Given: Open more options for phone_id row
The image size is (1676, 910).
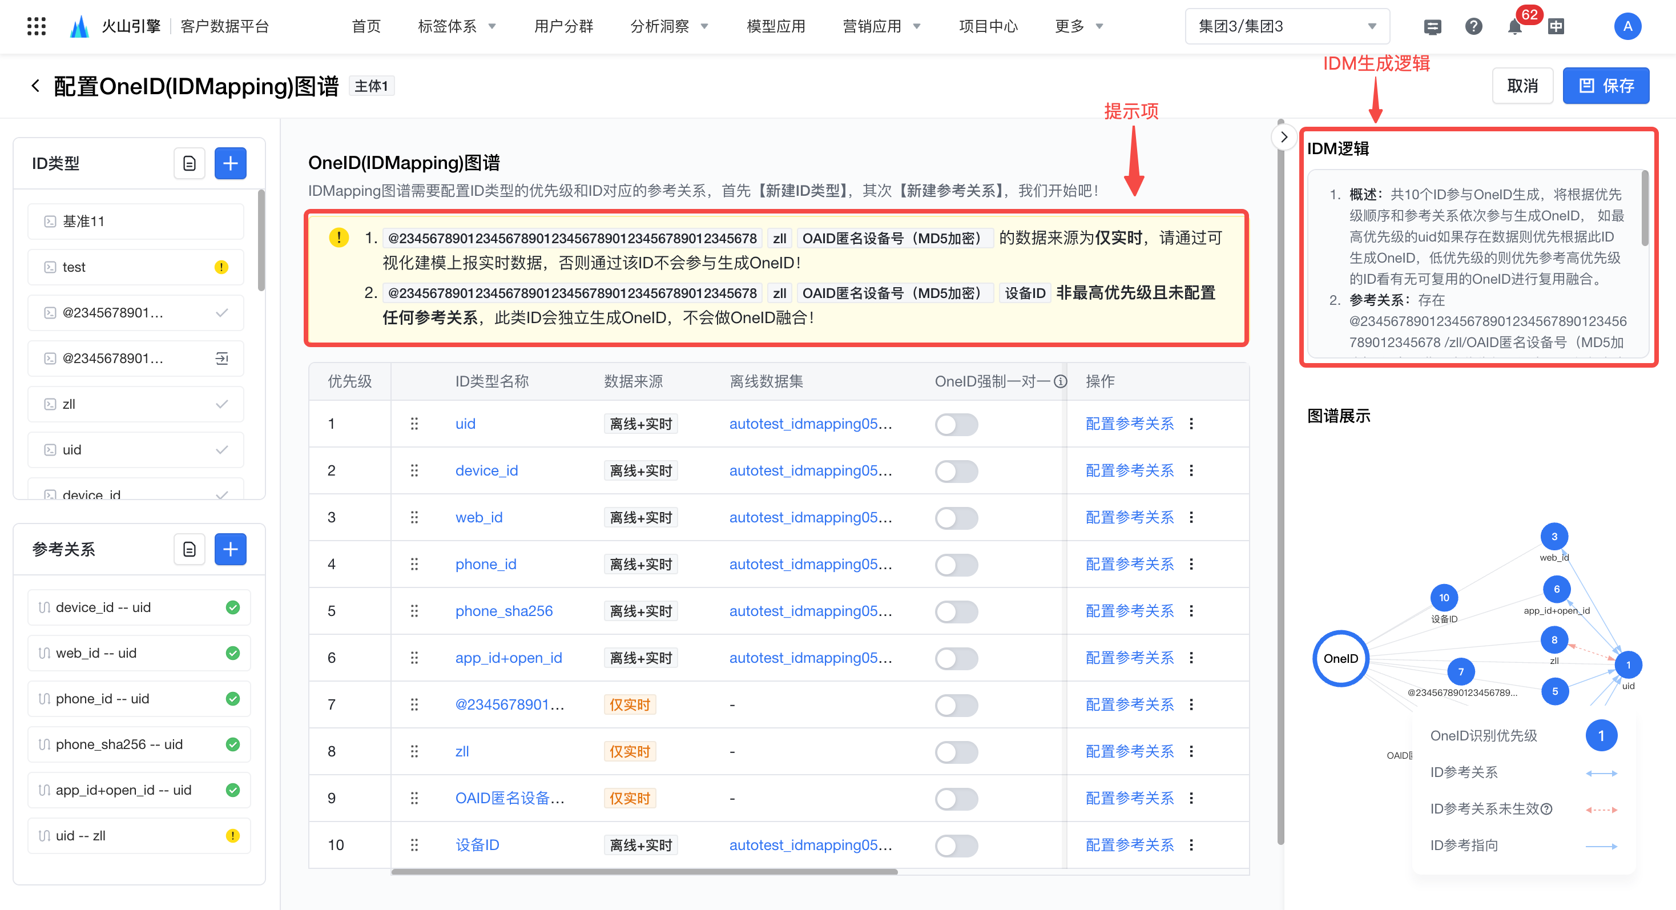Looking at the screenshot, I should (1191, 564).
